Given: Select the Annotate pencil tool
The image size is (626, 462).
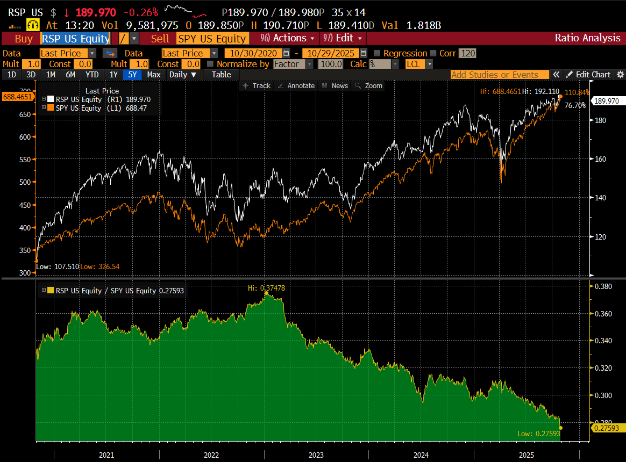Looking at the screenshot, I should [x=280, y=86].
